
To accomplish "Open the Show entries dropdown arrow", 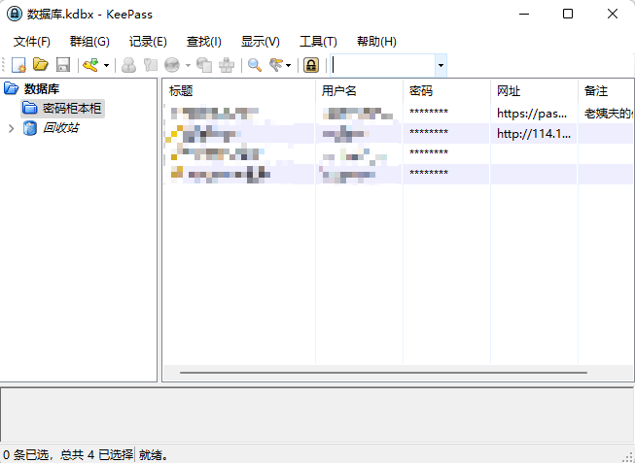I will coord(289,65).
